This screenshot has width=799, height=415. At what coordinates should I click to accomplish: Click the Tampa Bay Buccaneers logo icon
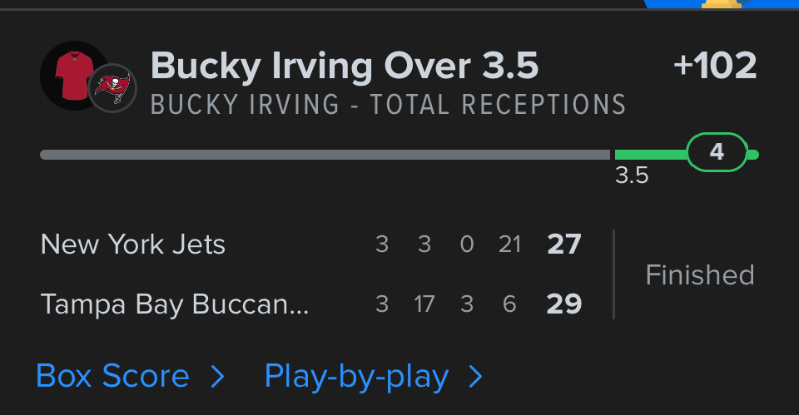coord(112,87)
